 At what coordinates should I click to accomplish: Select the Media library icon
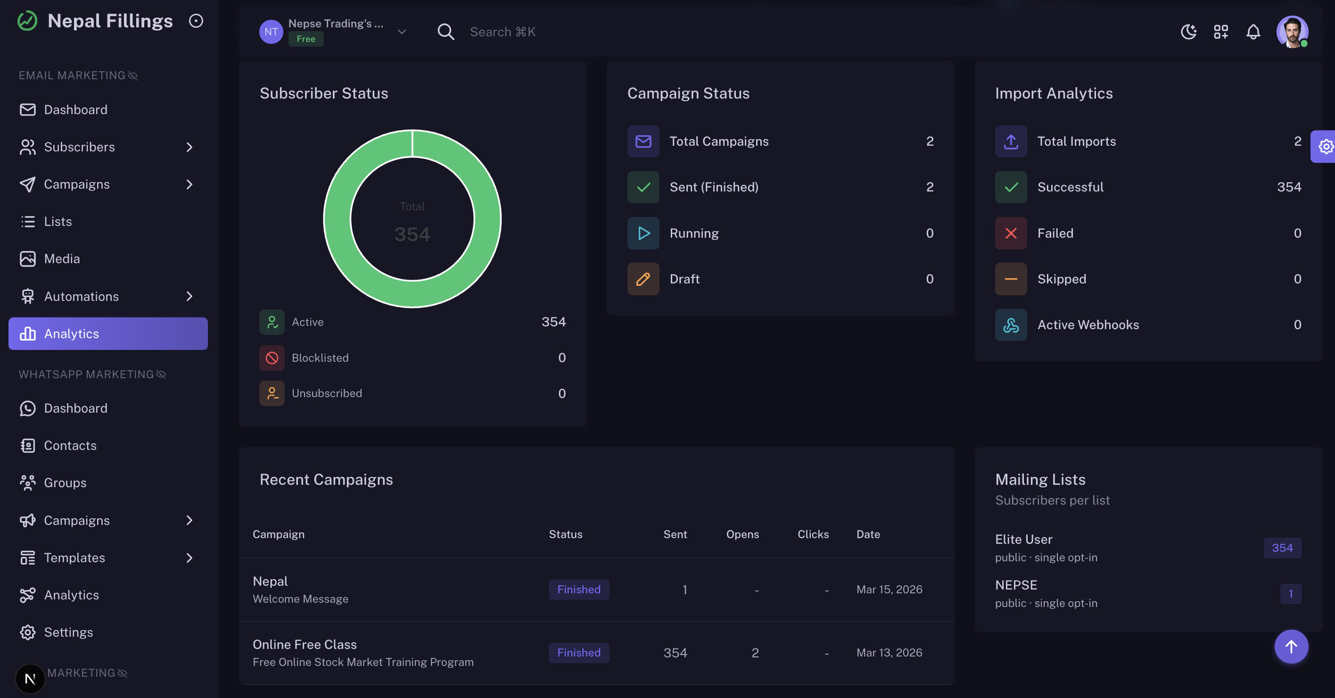tap(28, 258)
